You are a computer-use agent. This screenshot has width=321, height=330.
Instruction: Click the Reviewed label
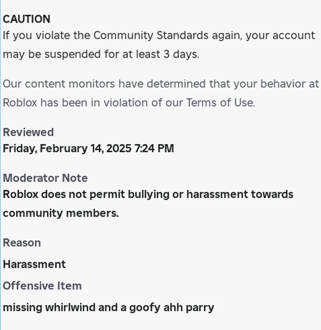pos(28,132)
